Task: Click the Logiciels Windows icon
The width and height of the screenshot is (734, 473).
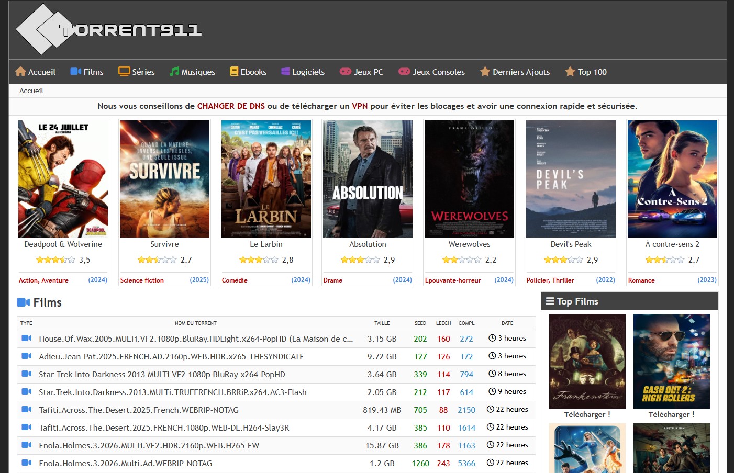Action: click(x=285, y=72)
